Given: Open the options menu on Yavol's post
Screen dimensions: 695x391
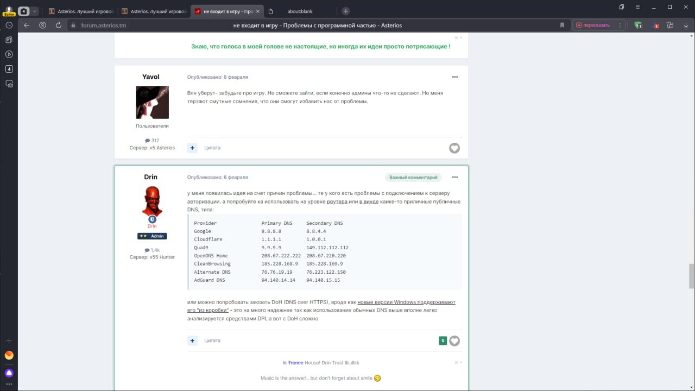Looking at the screenshot, I should [x=455, y=77].
